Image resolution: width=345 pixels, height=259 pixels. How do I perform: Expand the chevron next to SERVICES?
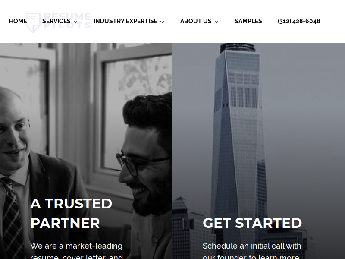(x=75, y=22)
